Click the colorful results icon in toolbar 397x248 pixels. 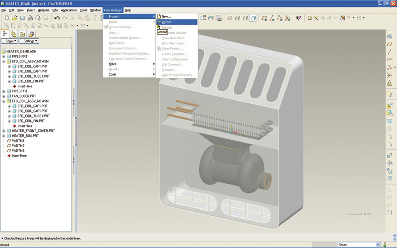(342, 18)
